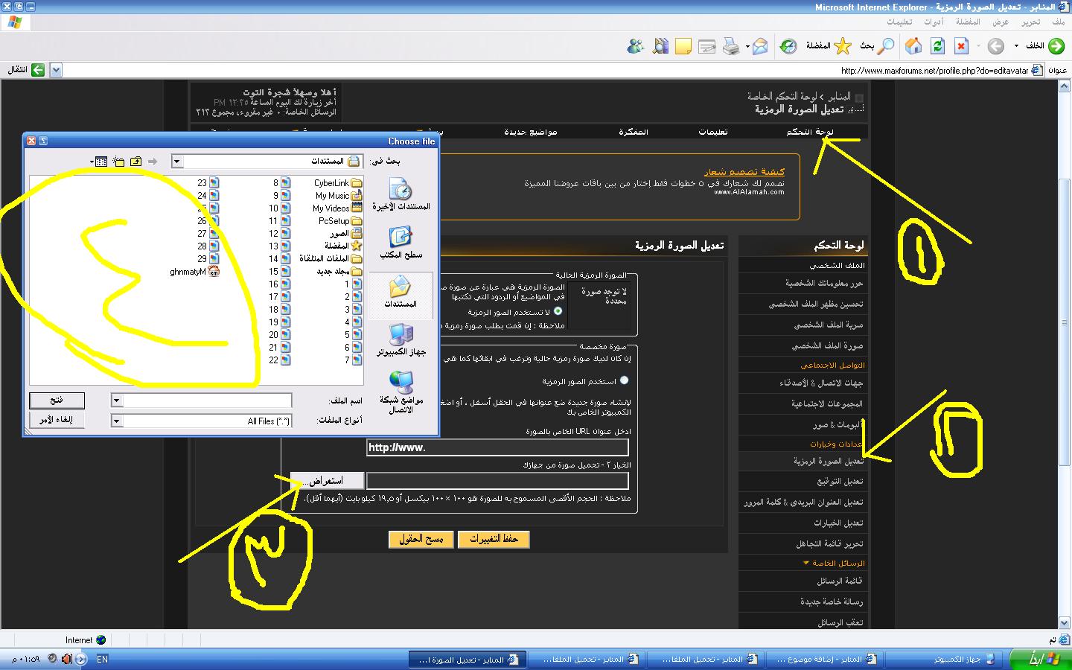Open the History clock icon
The height and width of the screenshot is (670, 1072).
pyautogui.click(x=788, y=47)
